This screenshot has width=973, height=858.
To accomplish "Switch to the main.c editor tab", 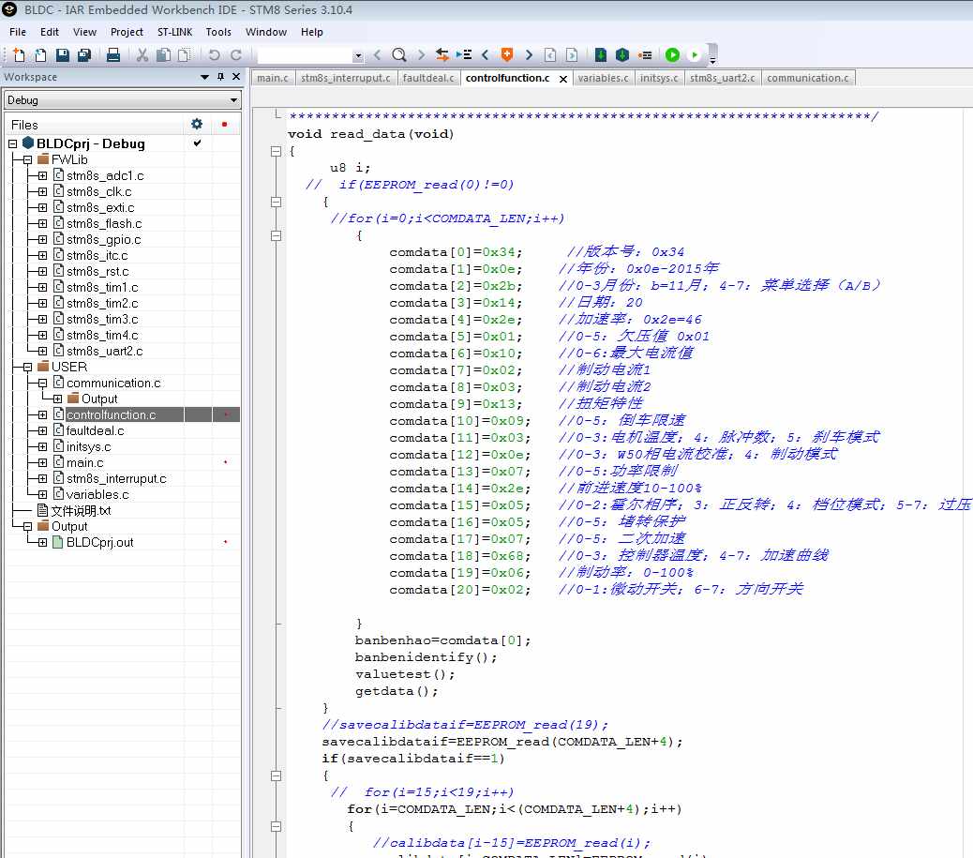I will click(273, 78).
